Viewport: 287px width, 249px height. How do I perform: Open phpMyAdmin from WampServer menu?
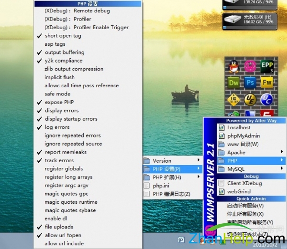pos(243,135)
